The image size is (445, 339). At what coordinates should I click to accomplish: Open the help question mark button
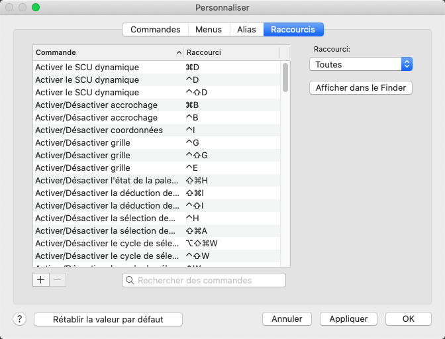19,318
